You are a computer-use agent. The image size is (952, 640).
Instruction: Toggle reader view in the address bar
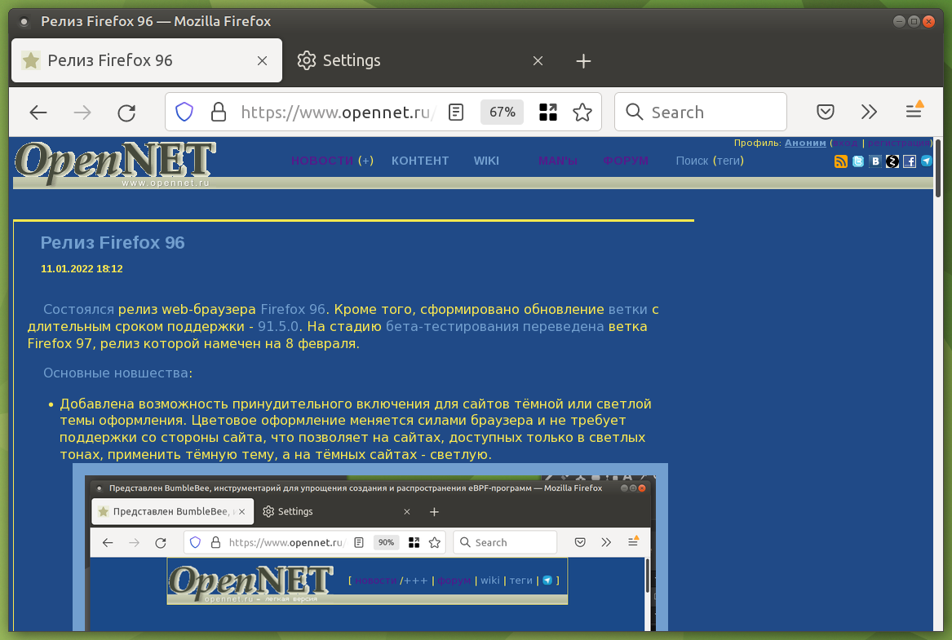(x=456, y=113)
